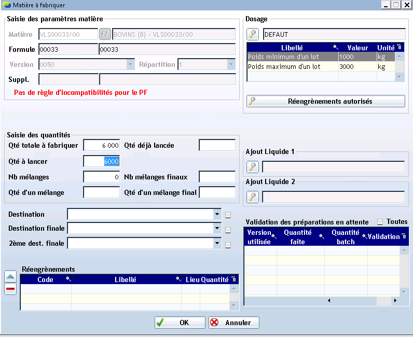
Task: Click the Formule code field 00033
Action: [68, 49]
